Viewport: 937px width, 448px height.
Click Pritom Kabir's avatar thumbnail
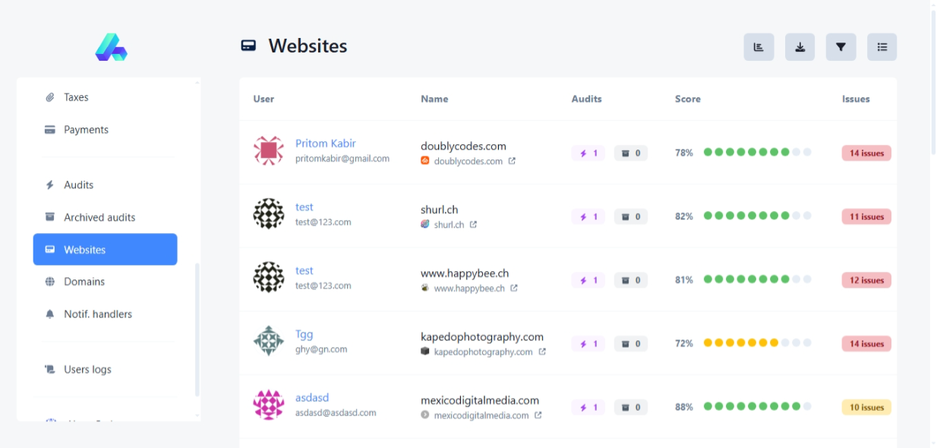point(268,151)
